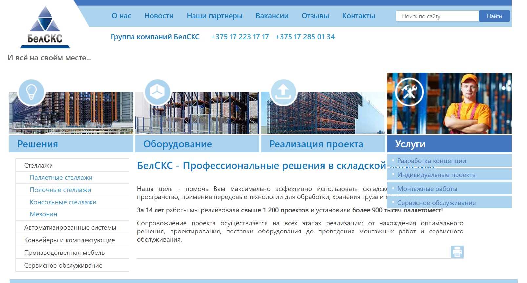The height and width of the screenshot is (283, 527).
Task: Open the Услуги section tab
Action: pos(449,144)
